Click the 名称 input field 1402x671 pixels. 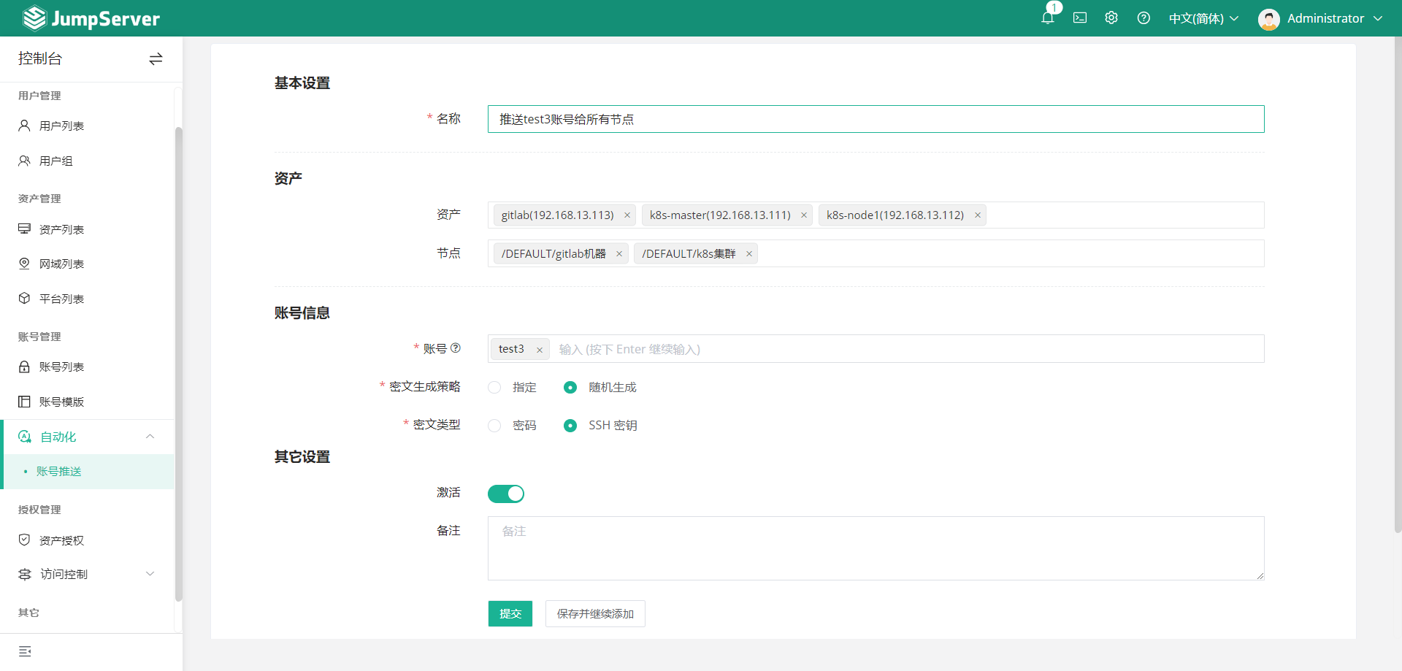click(x=876, y=119)
